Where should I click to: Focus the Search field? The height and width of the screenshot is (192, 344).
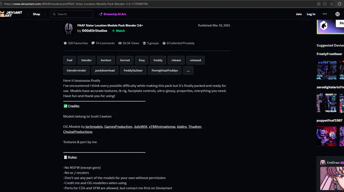(x=72, y=14)
